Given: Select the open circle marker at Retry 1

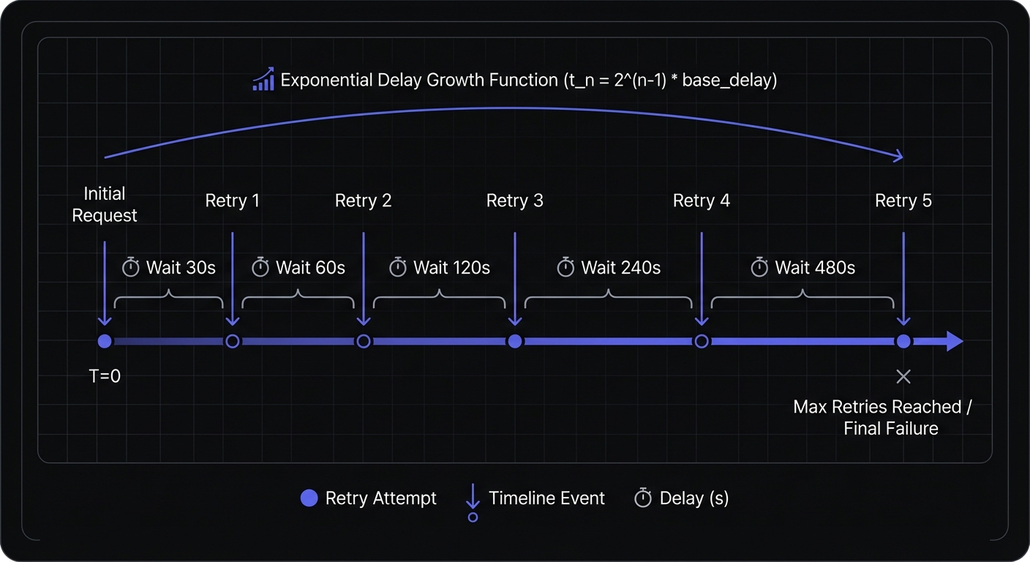Looking at the screenshot, I should click(x=233, y=341).
